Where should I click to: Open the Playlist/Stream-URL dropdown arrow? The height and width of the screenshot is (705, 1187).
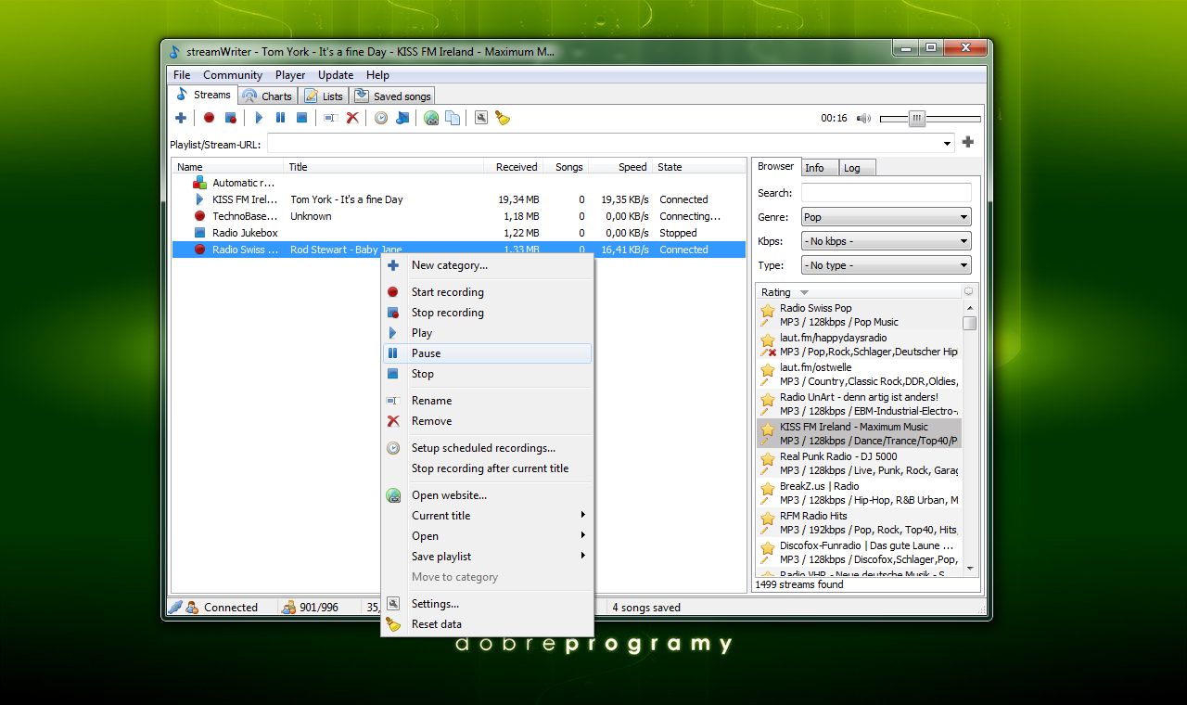click(x=947, y=144)
